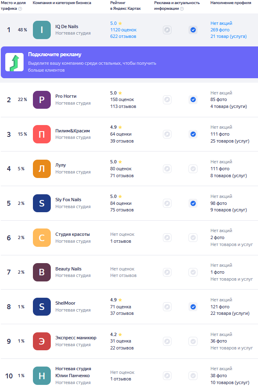The image size is (258, 391).
Task: Select the Pro Ногти company name
Action: [66, 96]
